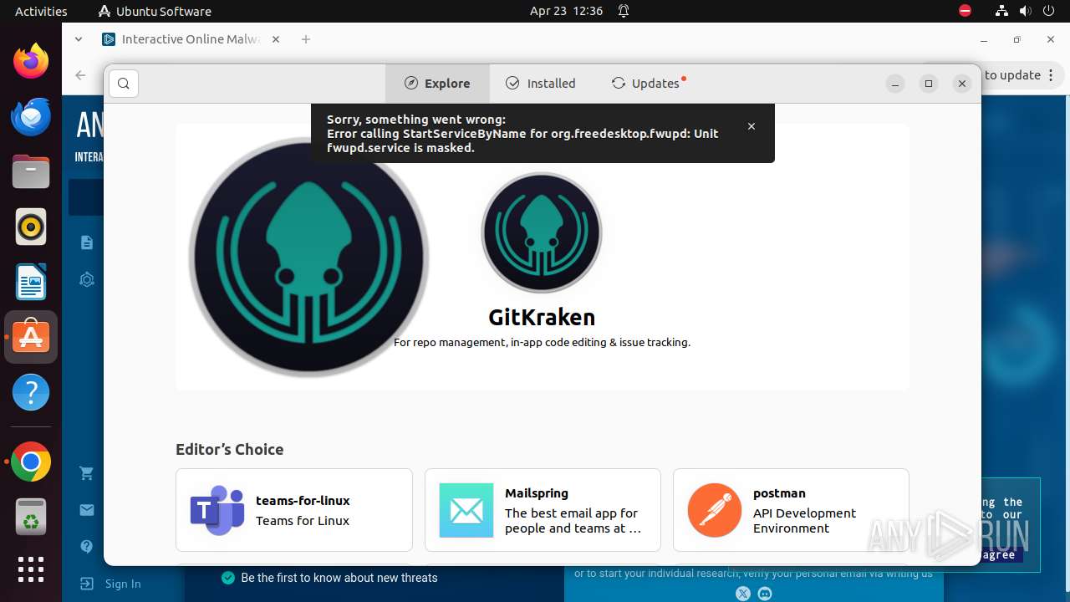Click the Postman logo icon
This screenshot has height=602, width=1070.
pos(715,510)
